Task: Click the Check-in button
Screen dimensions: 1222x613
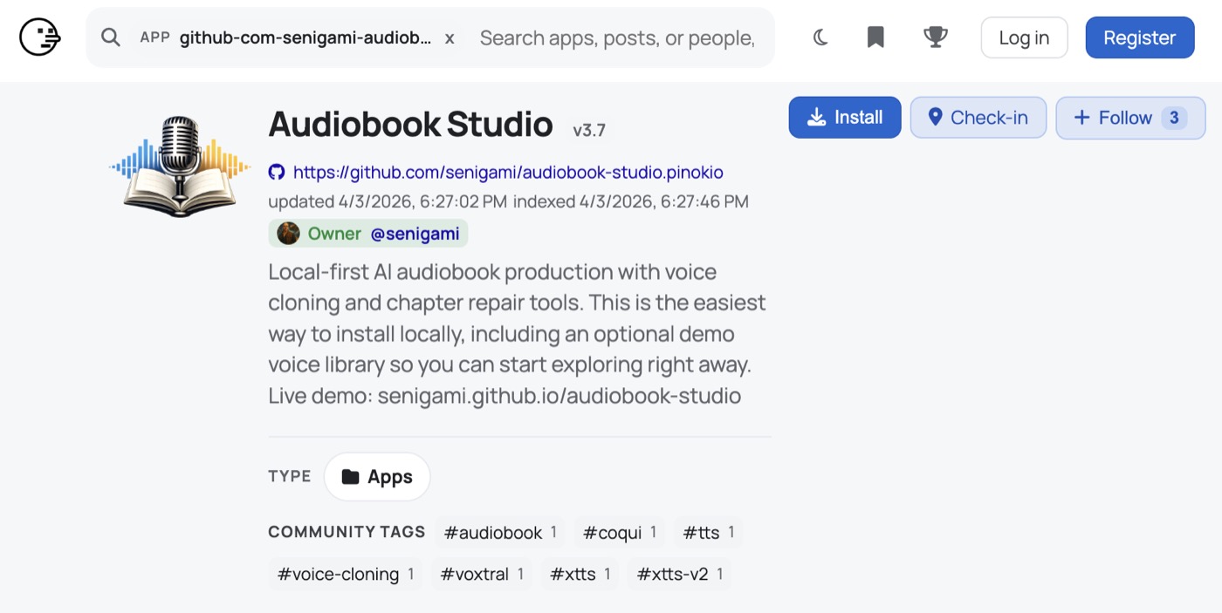Action: [978, 118]
